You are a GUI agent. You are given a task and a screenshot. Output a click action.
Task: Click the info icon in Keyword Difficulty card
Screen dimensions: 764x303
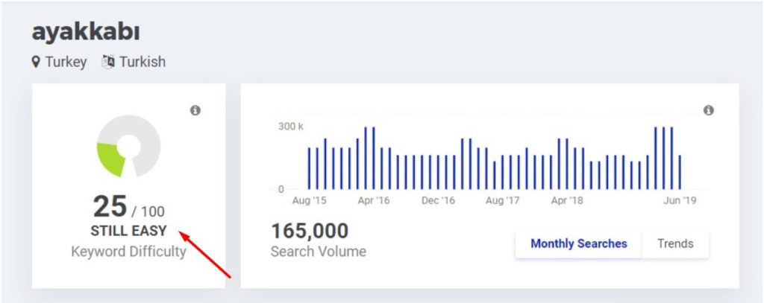tap(195, 110)
